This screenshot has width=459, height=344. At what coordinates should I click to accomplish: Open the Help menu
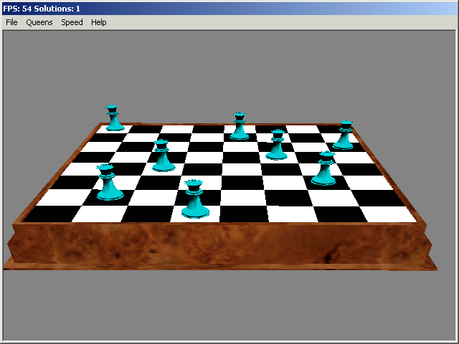(x=98, y=22)
